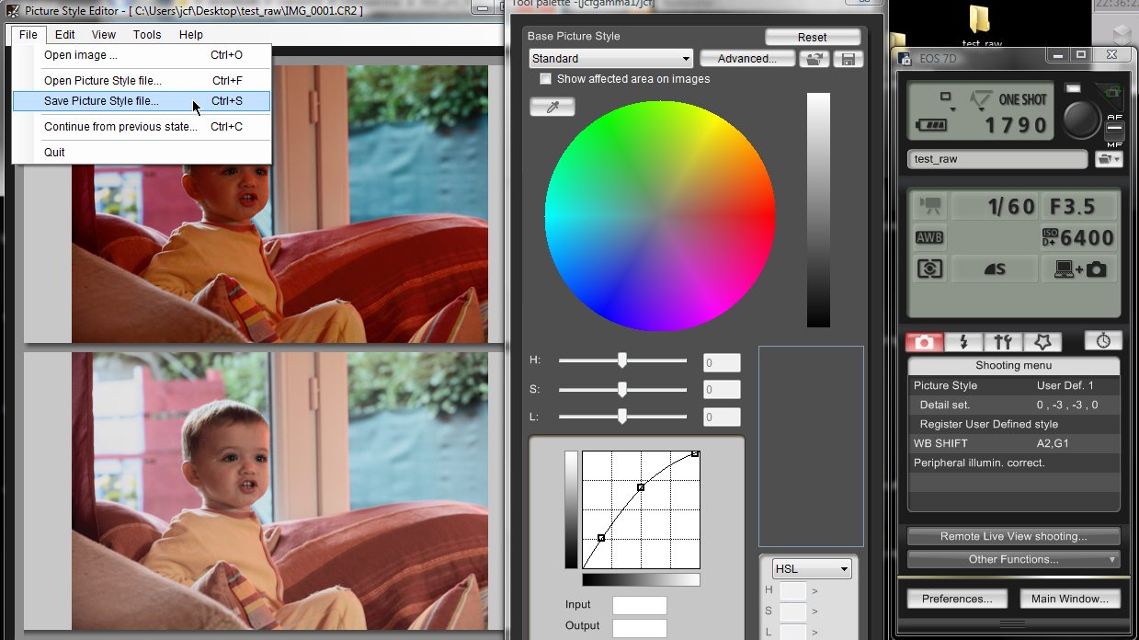Click the H hue slider
The width and height of the screenshot is (1139, 640).
[x=622, y=360]
